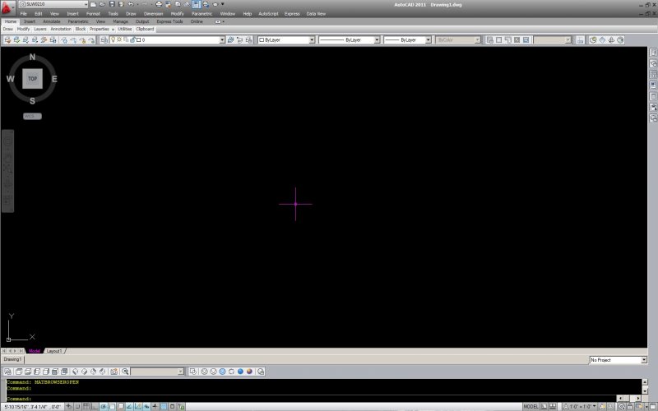
Task: Toggle Snap Mode in status bar
Action: (77, 407)
